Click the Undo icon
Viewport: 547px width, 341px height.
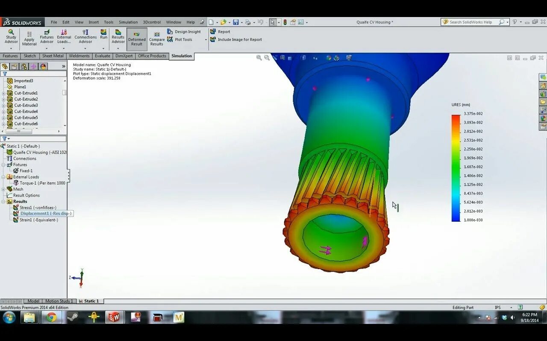point(260,22)
